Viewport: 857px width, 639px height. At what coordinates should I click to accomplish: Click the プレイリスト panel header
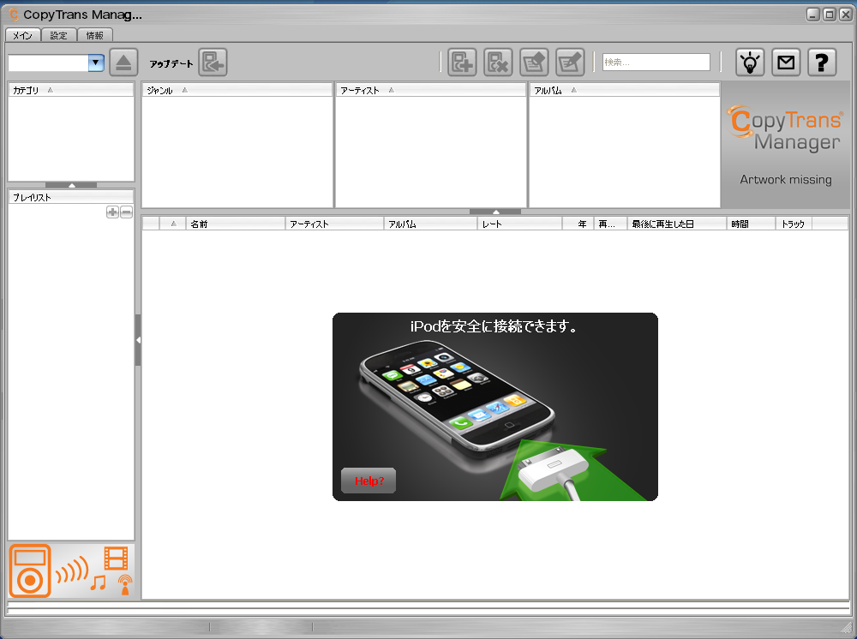71,197
